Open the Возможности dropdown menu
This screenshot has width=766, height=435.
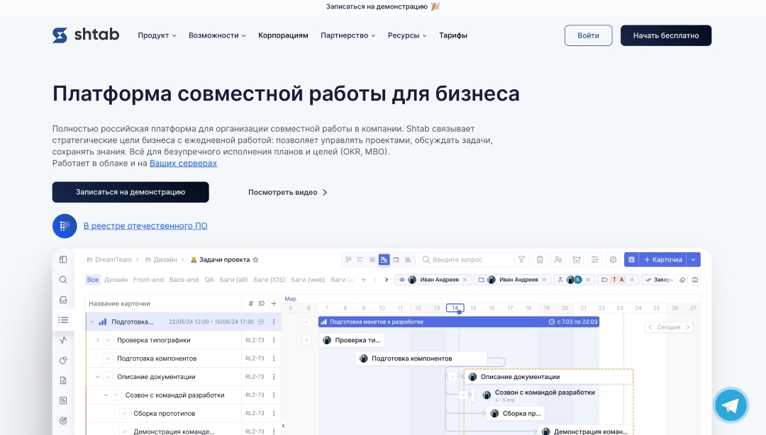pos(218,35)
